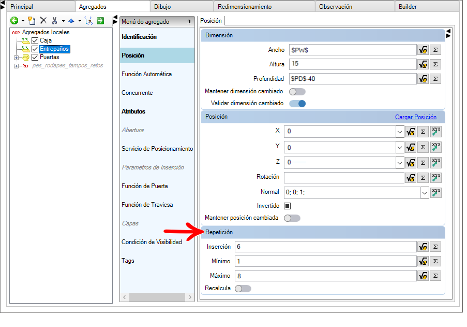Pin the Menú do agregado panel
This screenshot has width=467, height=327.
tap(189, 22)
